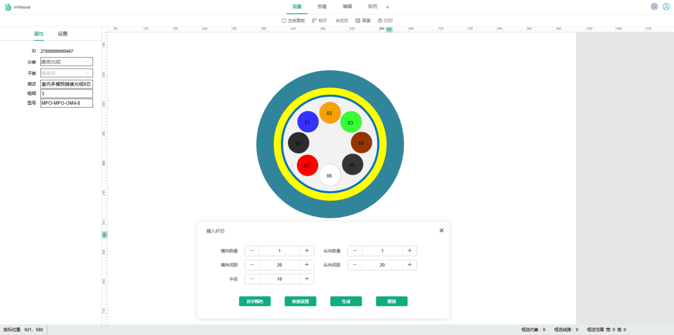Select white fiber core 06
The image size is (674, 335).
click(x=329, y=175)
